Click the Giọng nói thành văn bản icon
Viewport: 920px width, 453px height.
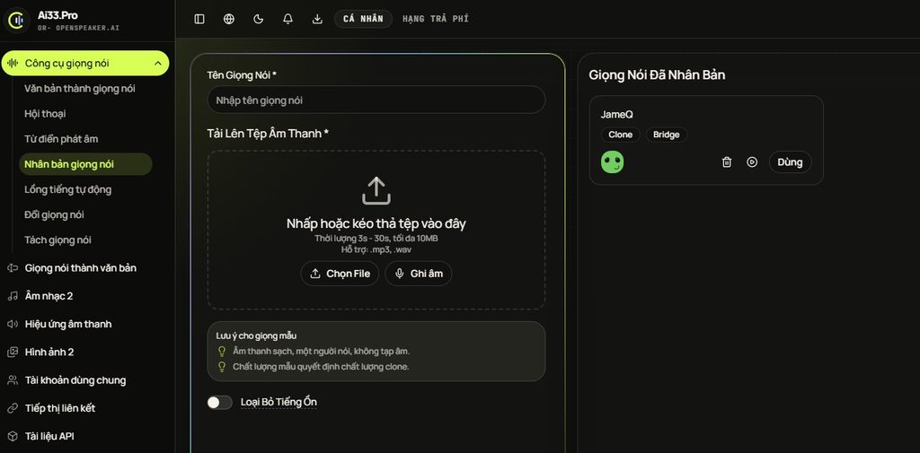pyautogui.click(x=13, y=268)
